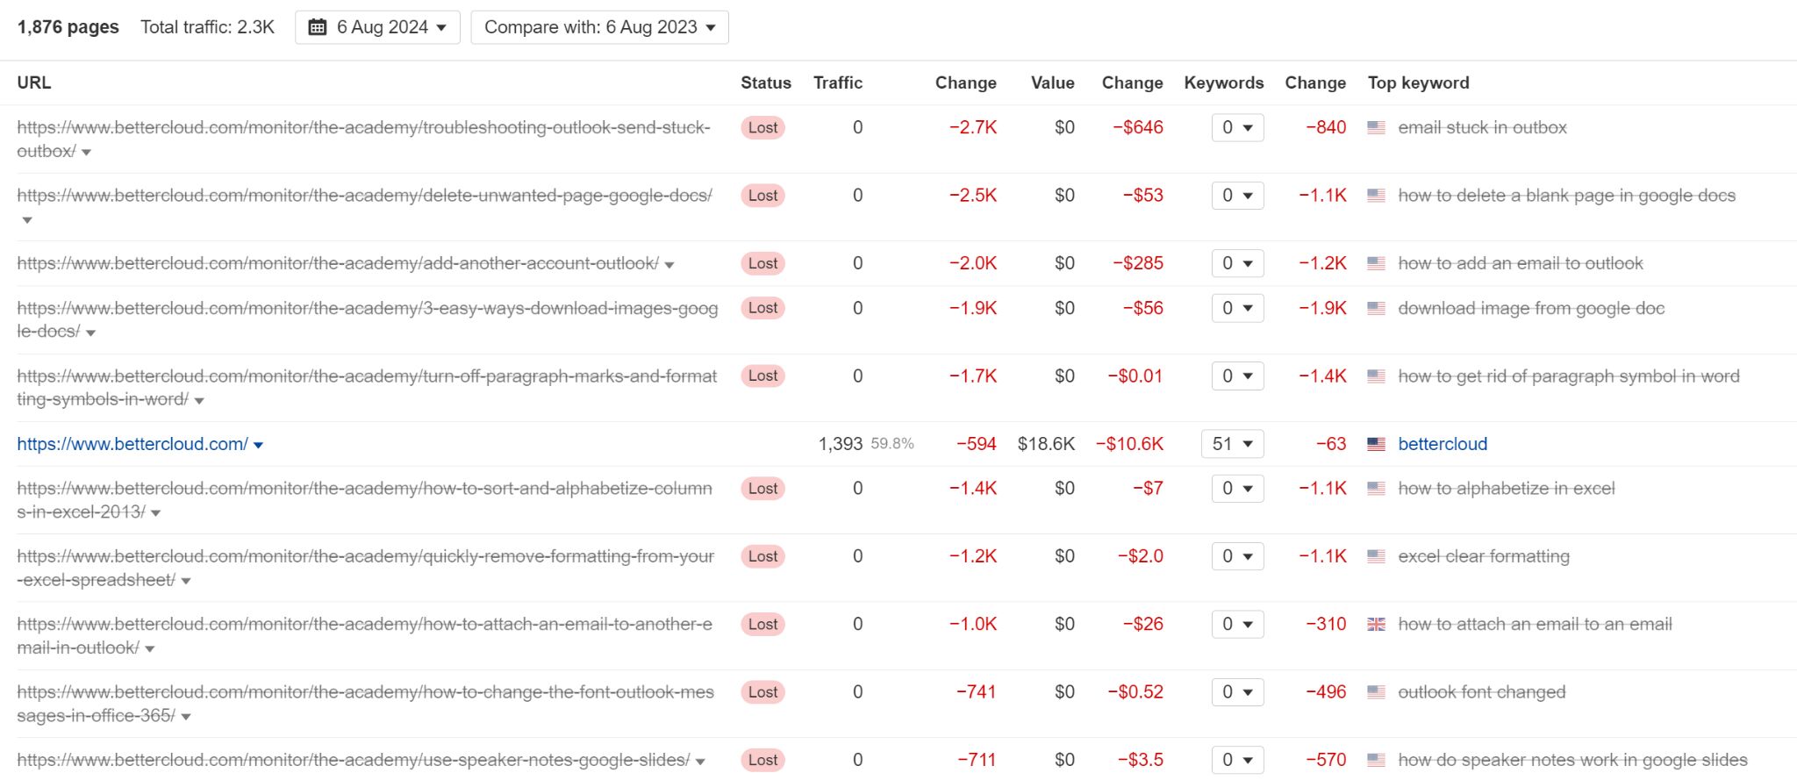Open Keywords dropdown on the delete-unwanted-page row
Viewport: 1797px width, 780px height.
click(1237, 195)
